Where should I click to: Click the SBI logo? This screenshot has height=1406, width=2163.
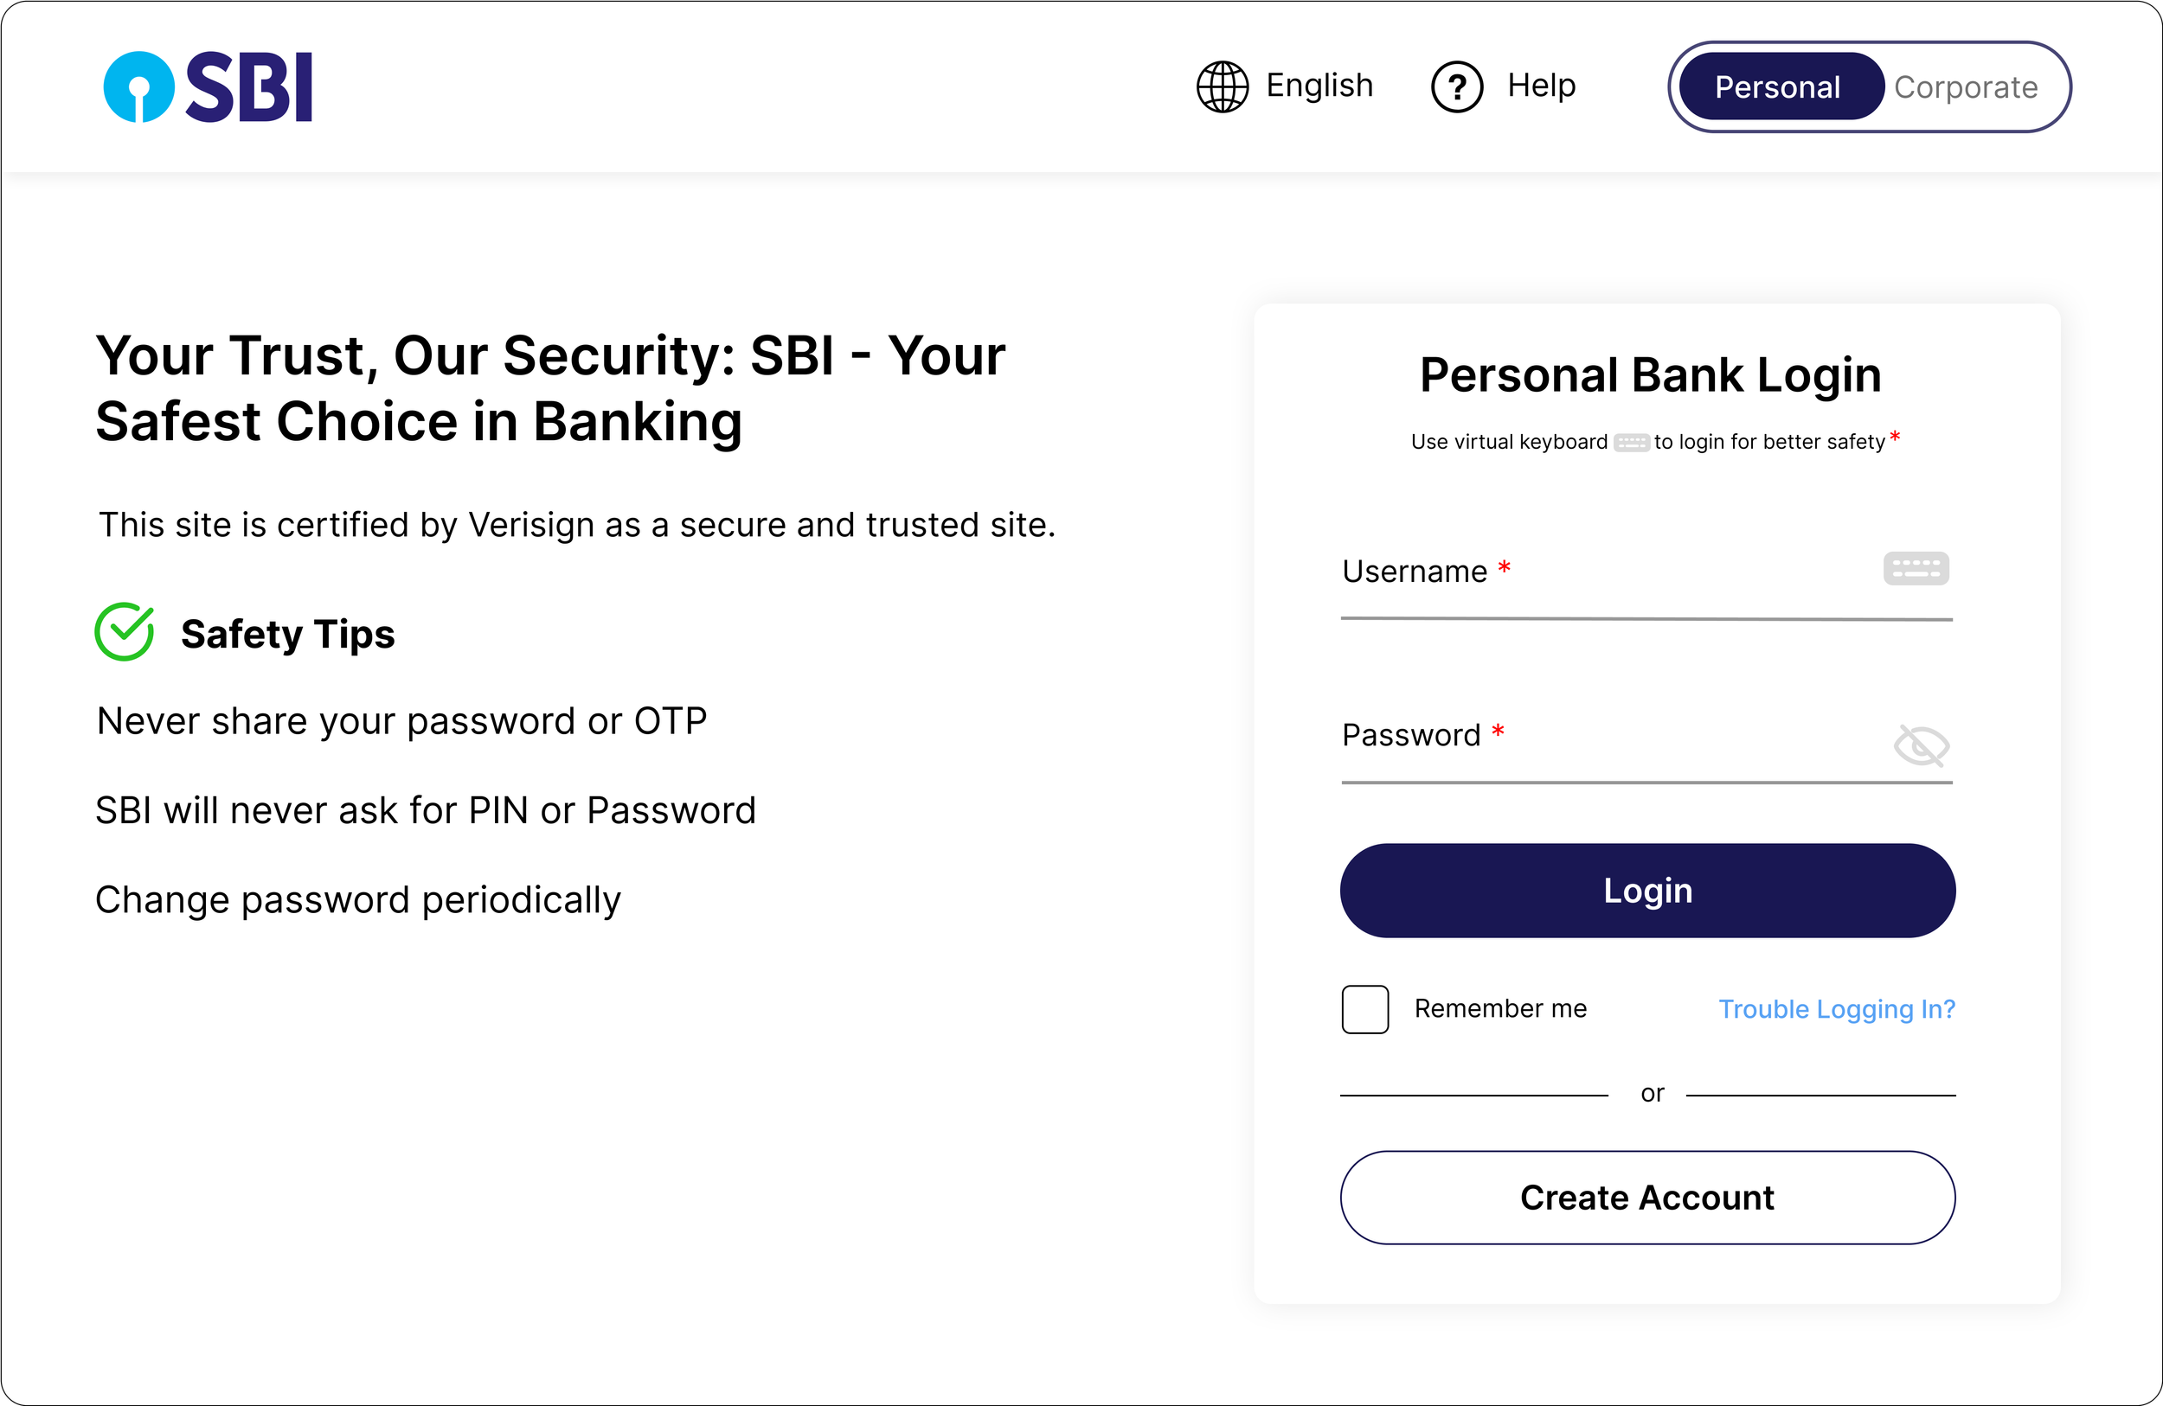point(209,87)
